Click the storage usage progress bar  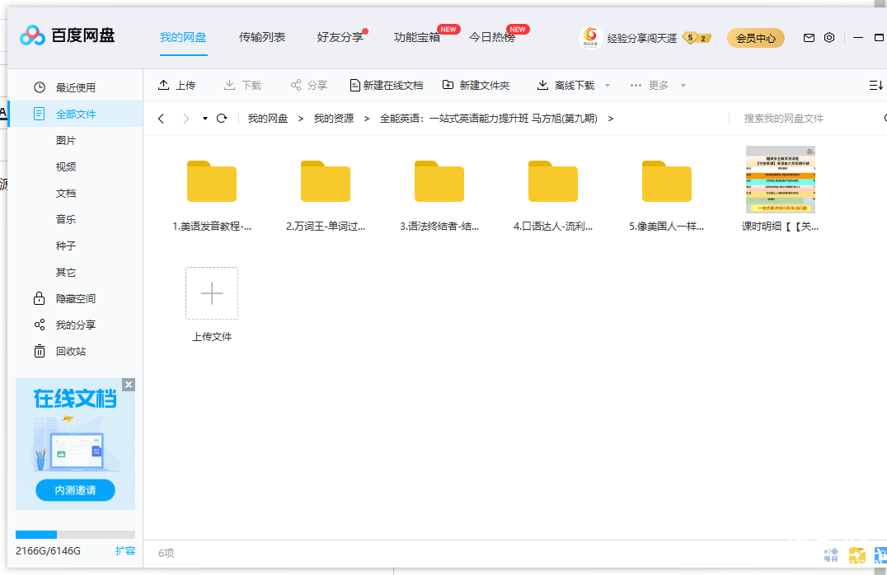point(75,535)
